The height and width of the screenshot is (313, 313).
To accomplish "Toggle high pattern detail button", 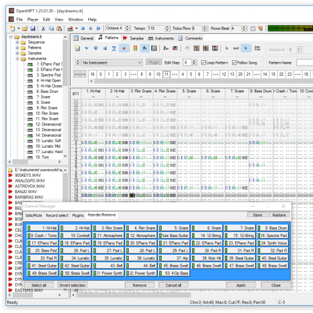I will point(246,48).
